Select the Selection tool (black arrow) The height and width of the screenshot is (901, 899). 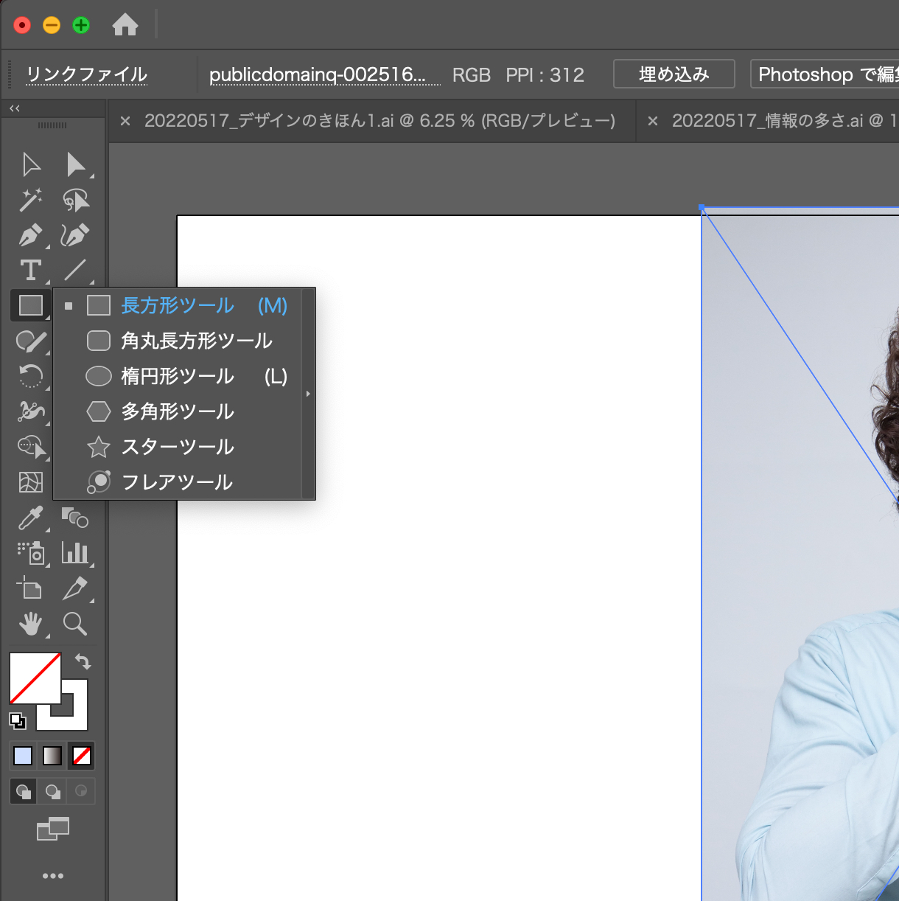coord(30,164)
